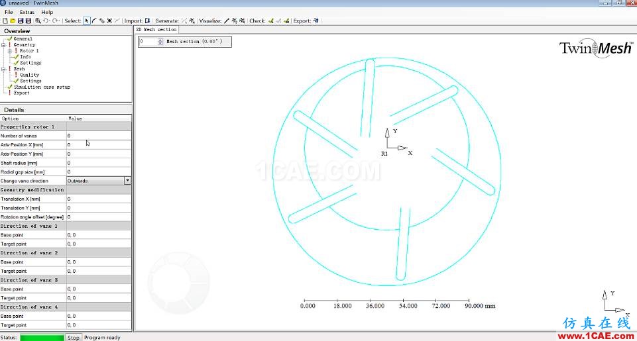Click the middle Visualize icon

pyautogui.click(x=235, y=21)
